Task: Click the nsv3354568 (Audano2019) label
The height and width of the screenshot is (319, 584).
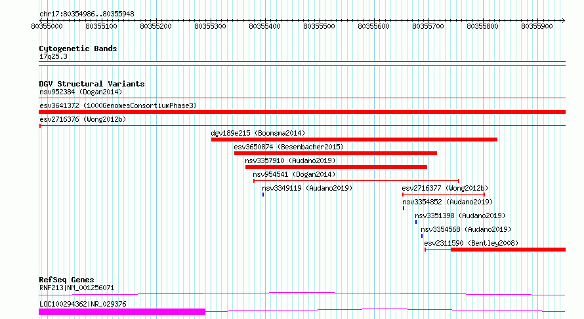Action: point(466,229)
